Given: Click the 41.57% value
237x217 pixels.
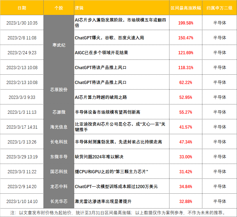Looking at the screenshot, I should pos(185,127).
